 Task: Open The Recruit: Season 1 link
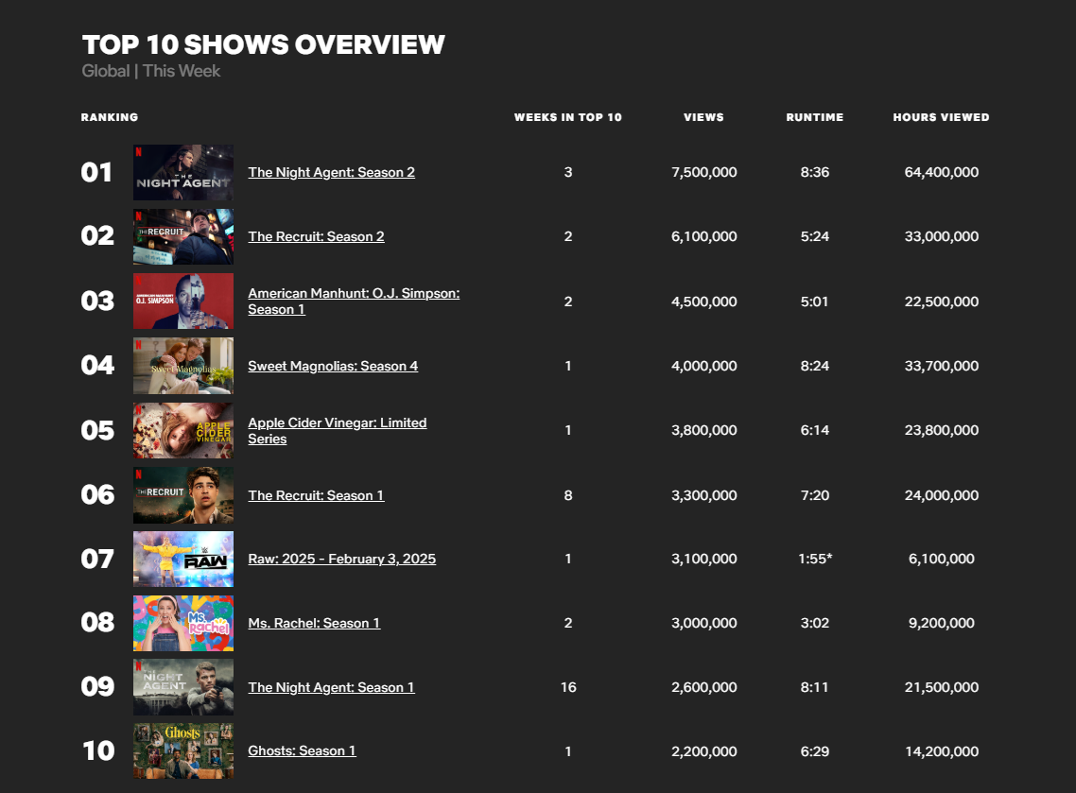pos(317,495)
